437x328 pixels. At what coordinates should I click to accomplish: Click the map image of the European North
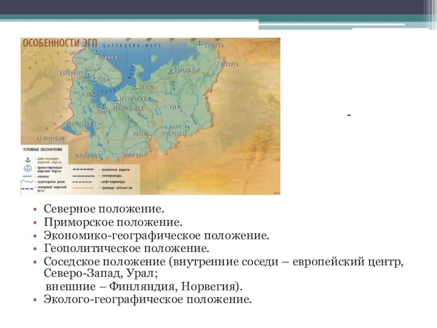[151, 116]
